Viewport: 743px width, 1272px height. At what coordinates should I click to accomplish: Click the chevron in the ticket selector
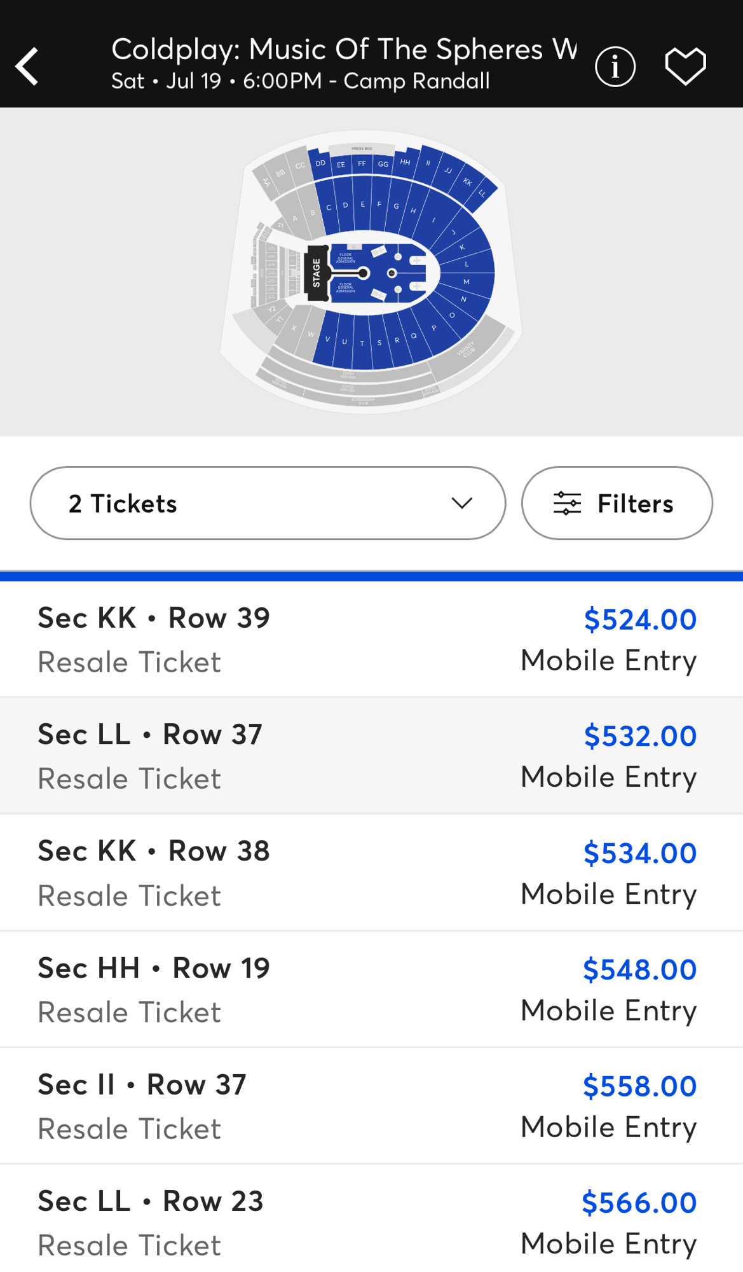coord(461,503)
